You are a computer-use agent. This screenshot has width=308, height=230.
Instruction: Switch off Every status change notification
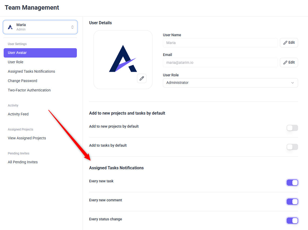click(x=292, y=221)
